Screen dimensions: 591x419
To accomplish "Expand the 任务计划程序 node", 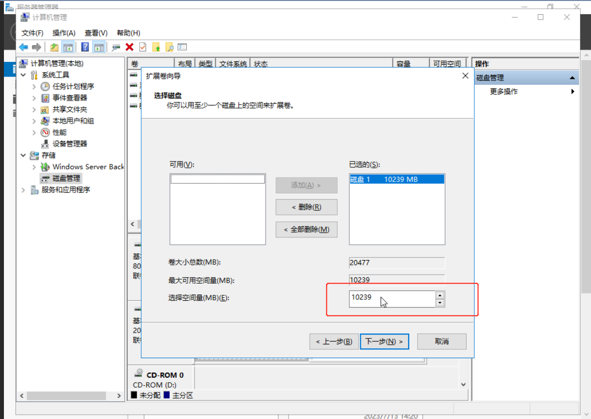I will pyautogui.click(x=34, y=86).
